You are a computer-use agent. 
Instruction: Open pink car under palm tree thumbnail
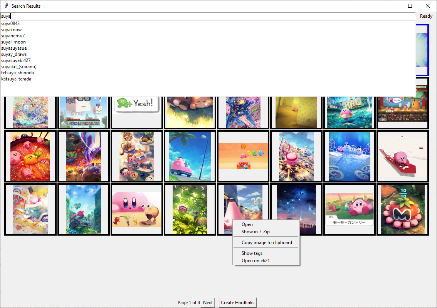190,156
